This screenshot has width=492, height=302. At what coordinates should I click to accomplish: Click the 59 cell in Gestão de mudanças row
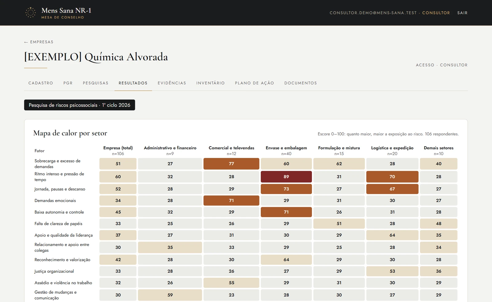(170, 295)
